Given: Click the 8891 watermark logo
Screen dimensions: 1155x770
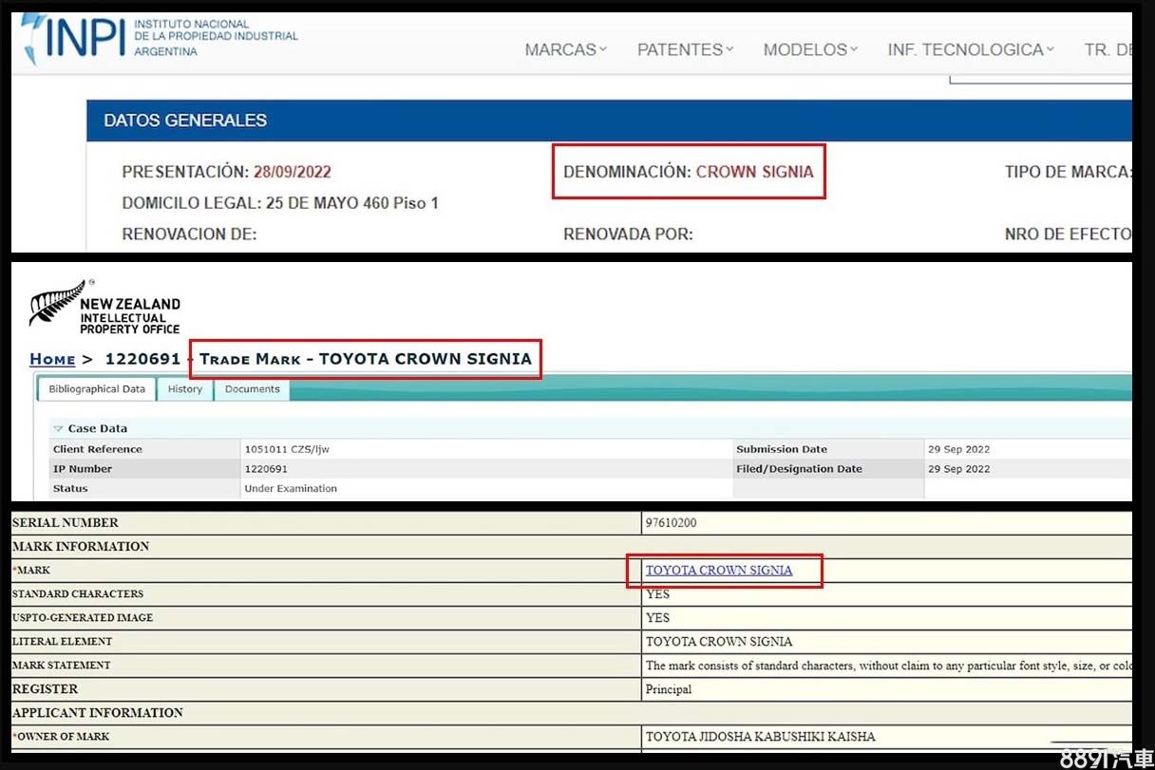Looking at the screenshot, I should [x=1105, y=759].
